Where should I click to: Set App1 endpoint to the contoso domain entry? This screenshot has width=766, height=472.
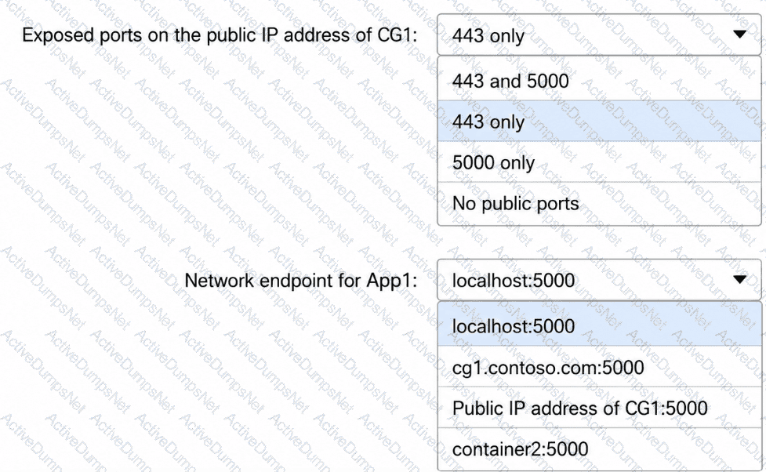[x=600, y=367]
